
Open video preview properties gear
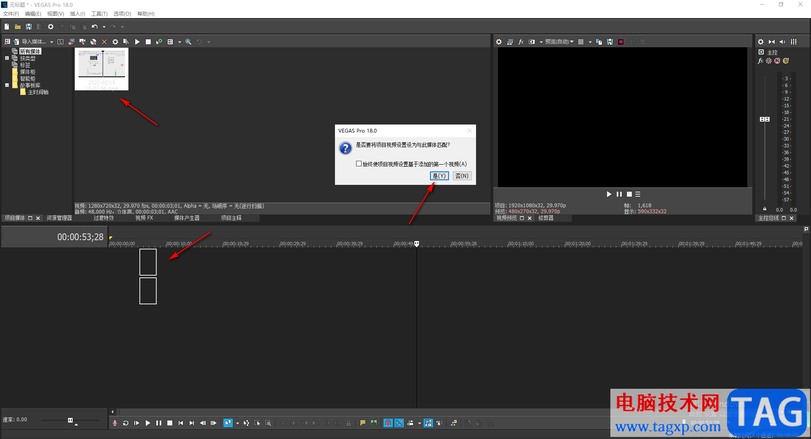499,42
